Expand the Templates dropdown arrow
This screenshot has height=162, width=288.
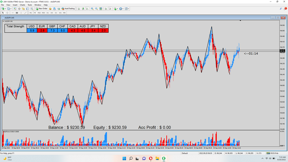(129, 9)
